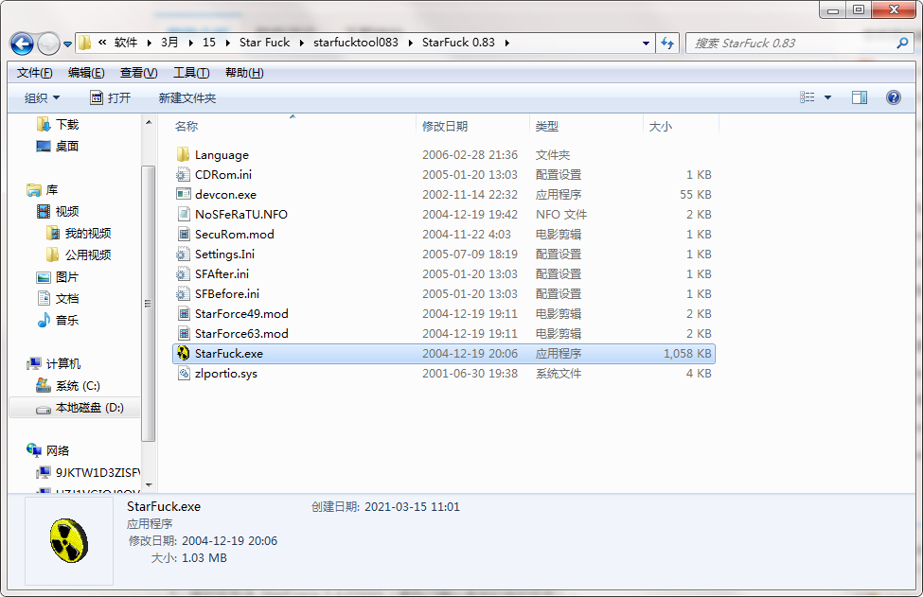Expand the arrow after StarFuck 0.83 breadcrumb

506,43
